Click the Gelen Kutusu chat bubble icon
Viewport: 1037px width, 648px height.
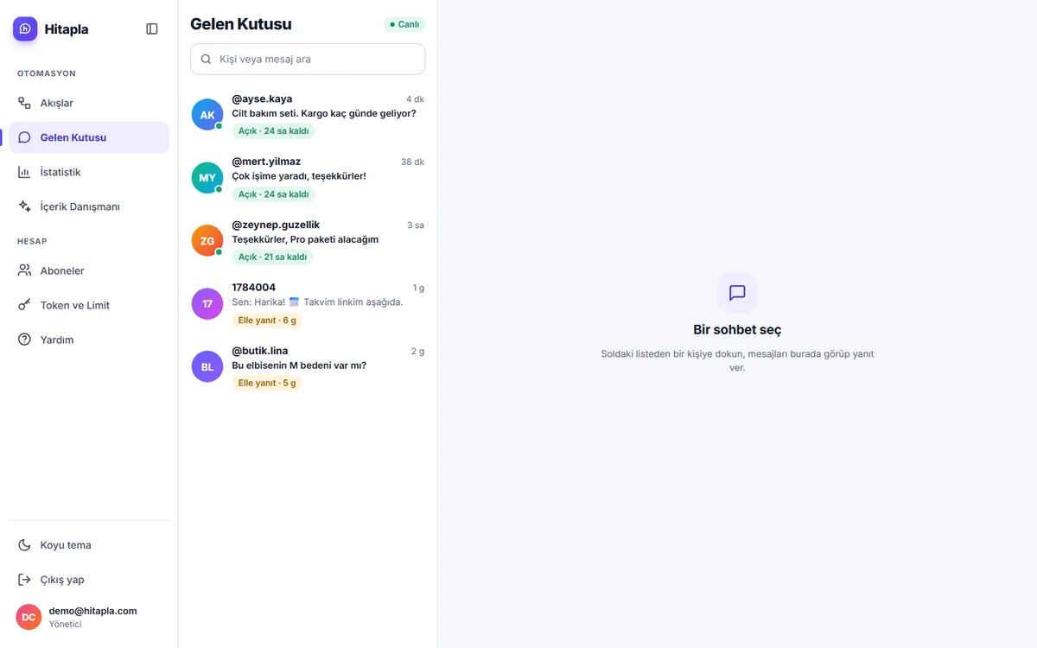(25, 137)
